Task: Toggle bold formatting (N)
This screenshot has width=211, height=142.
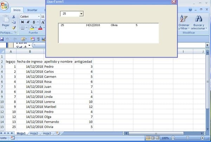Action: 23,22
